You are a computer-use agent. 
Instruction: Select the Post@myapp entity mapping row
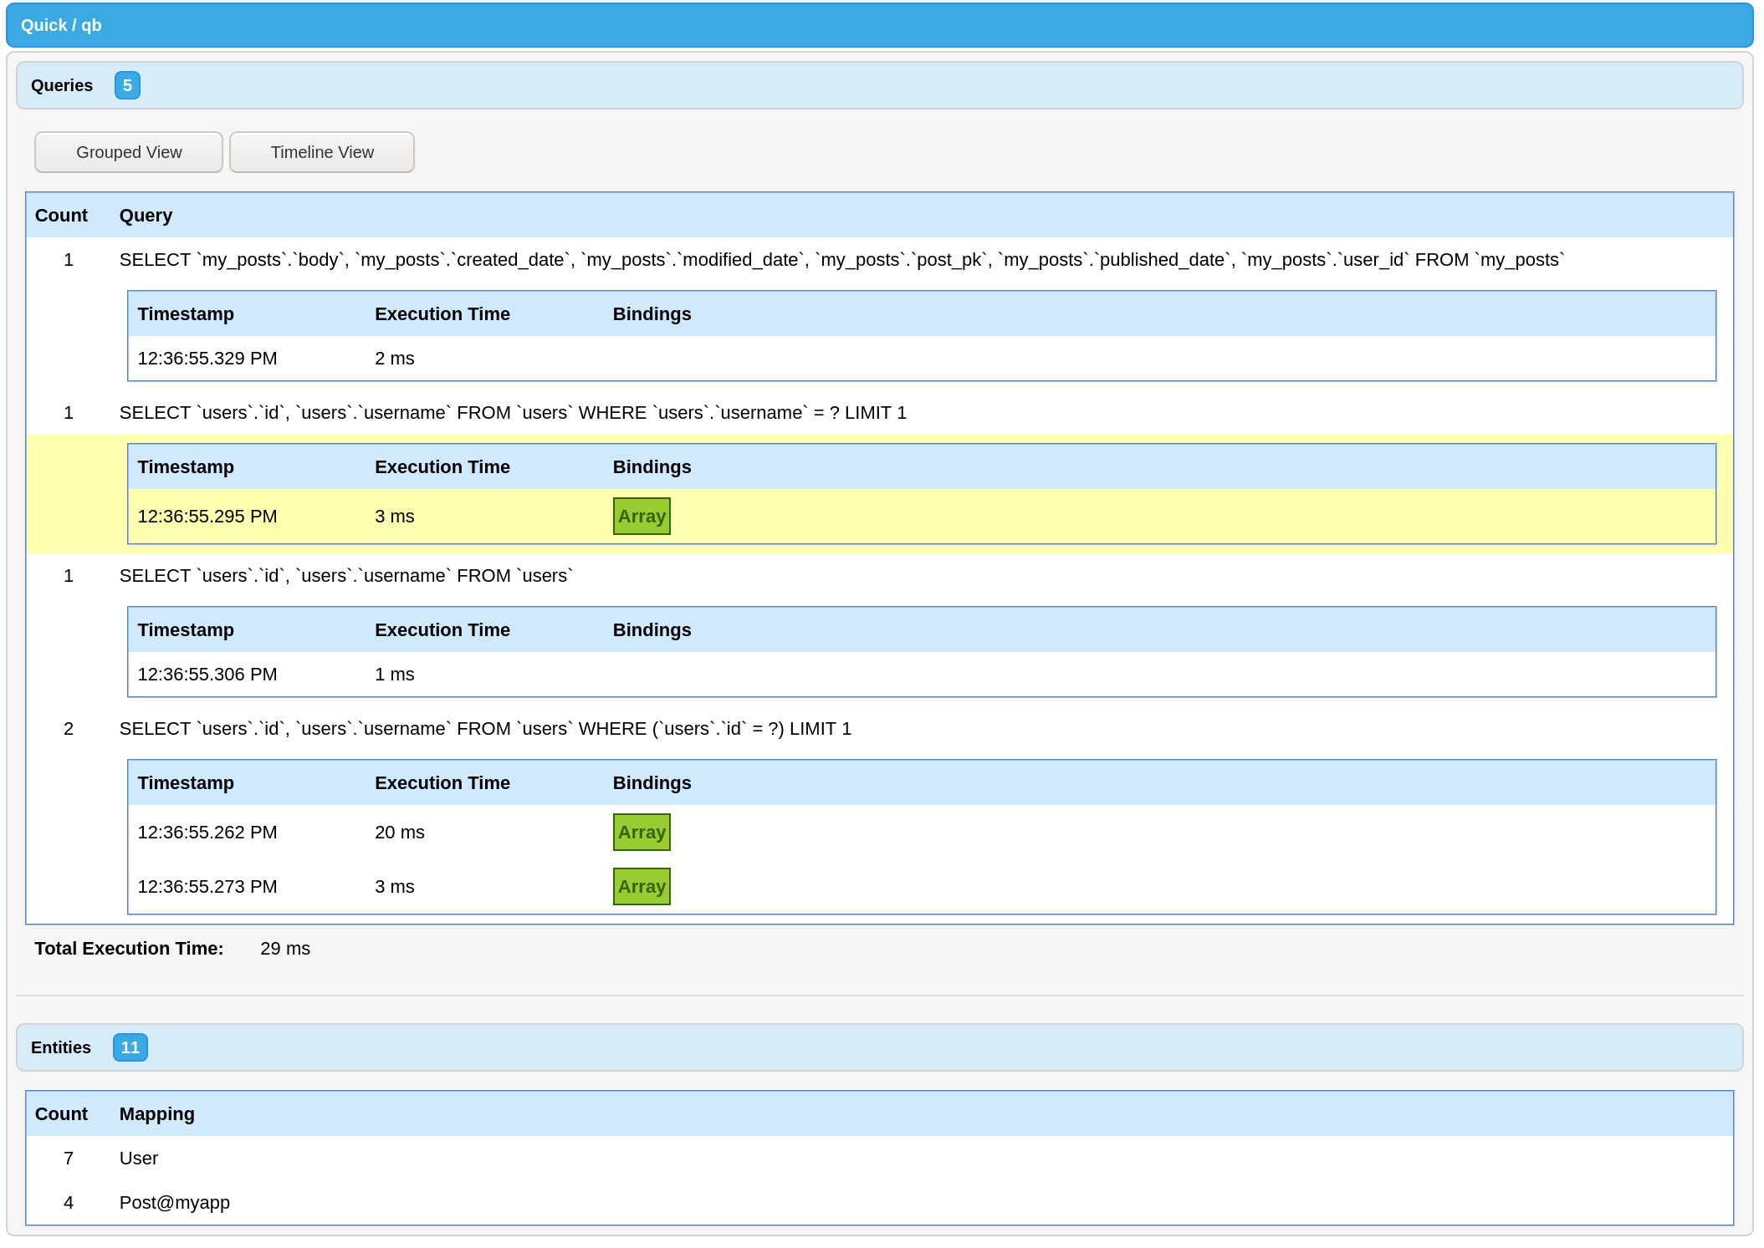[174, 1203]
